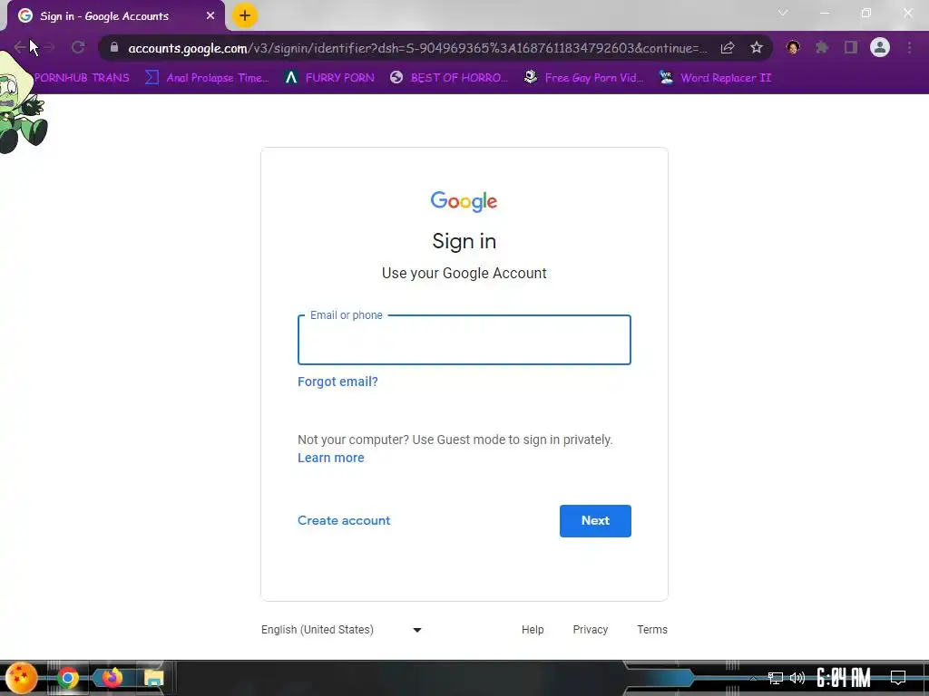This screenshot has width=929, height=696.
Task: Click the Forgot email? link
Action: [x=337, y=382]
